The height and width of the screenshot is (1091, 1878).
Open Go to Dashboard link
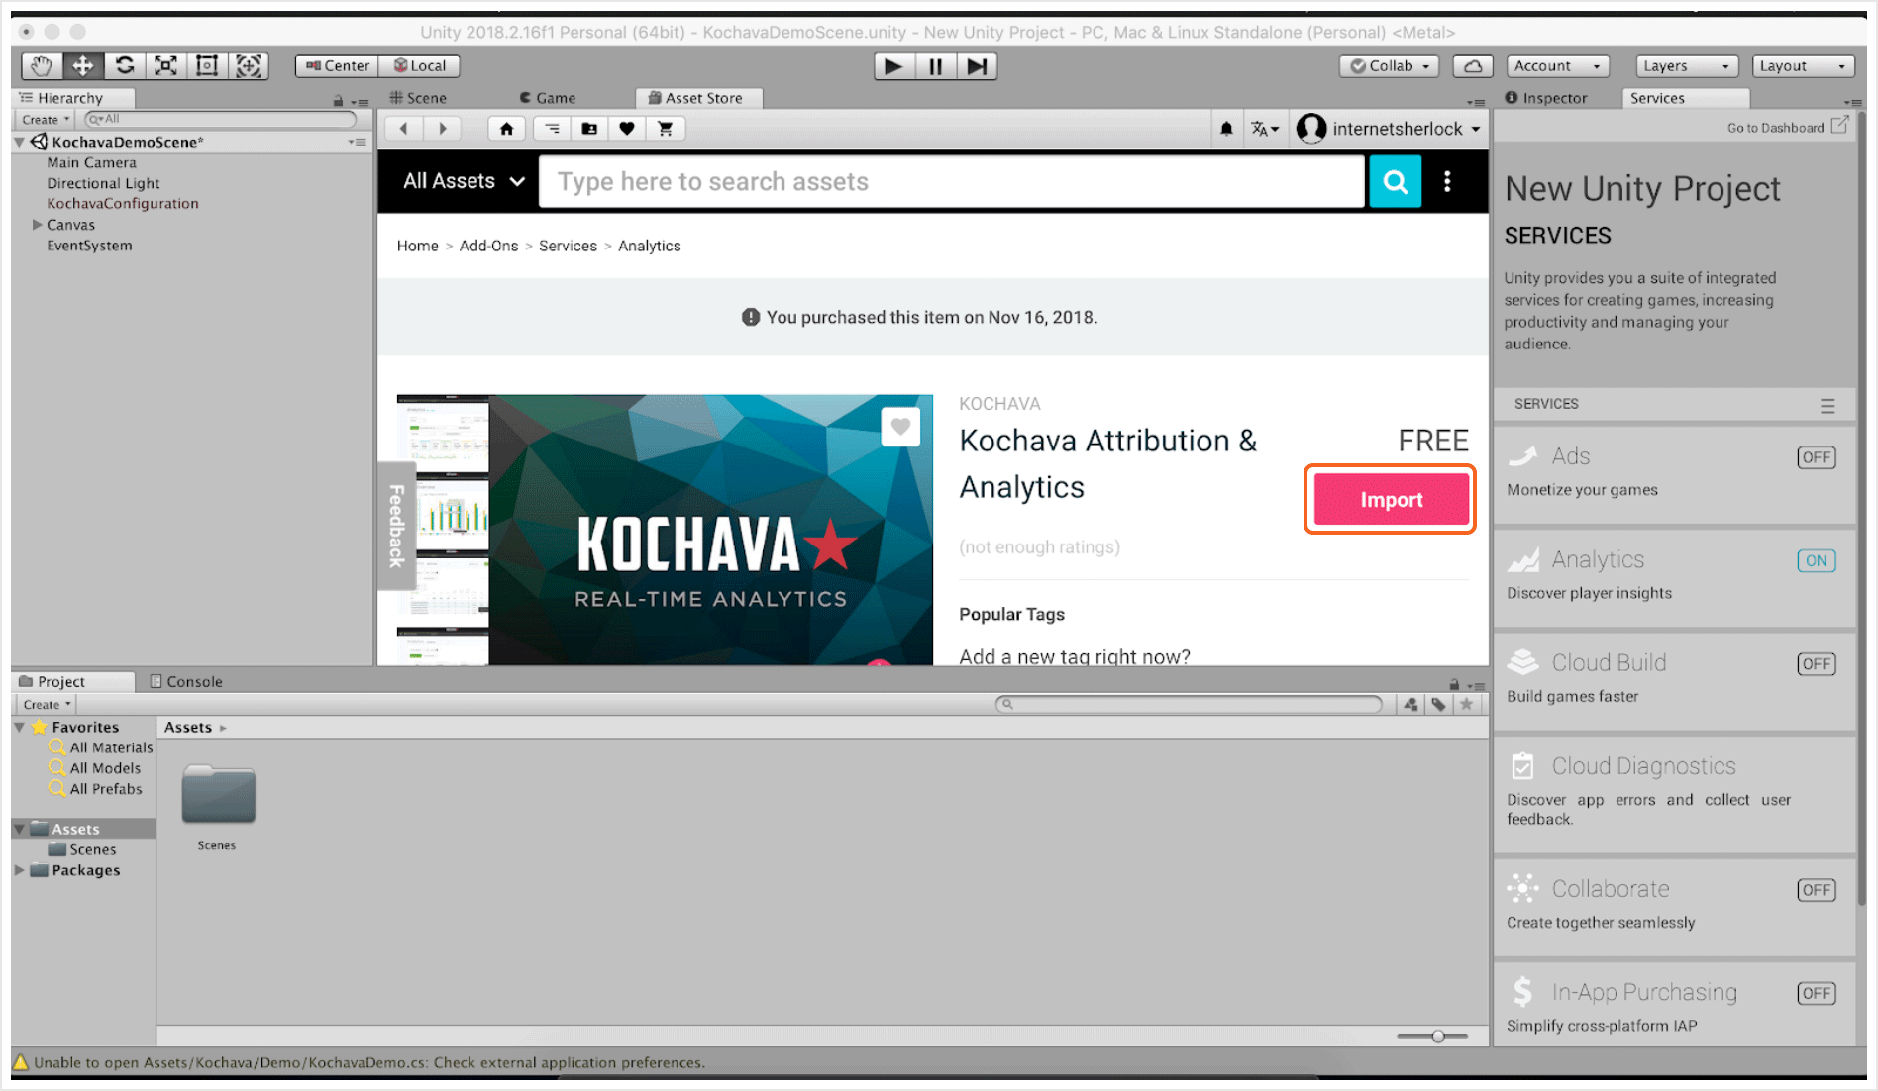[x=1787, y=127]
